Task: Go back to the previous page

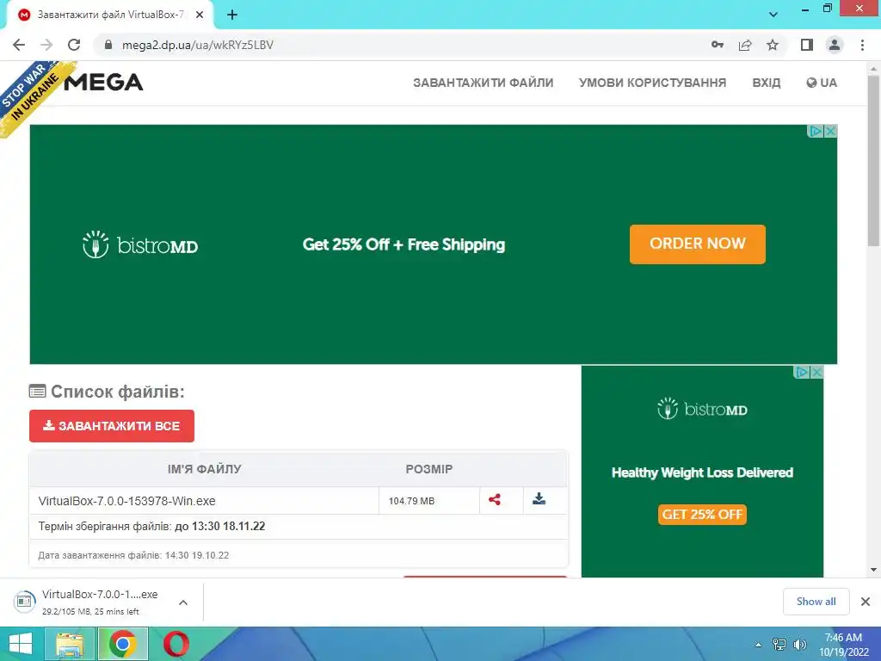Action: [x=19, y=45]
